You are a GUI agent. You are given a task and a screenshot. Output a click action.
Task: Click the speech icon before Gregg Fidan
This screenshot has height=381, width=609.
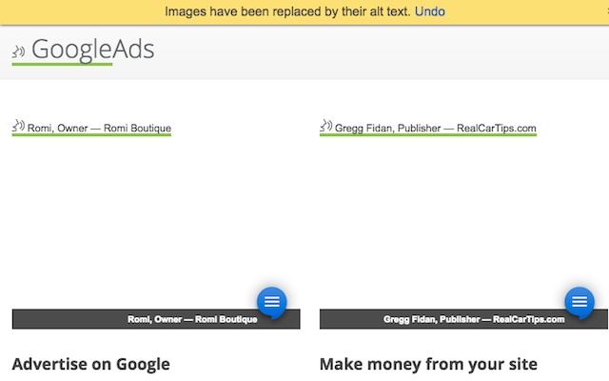(325, 126)
